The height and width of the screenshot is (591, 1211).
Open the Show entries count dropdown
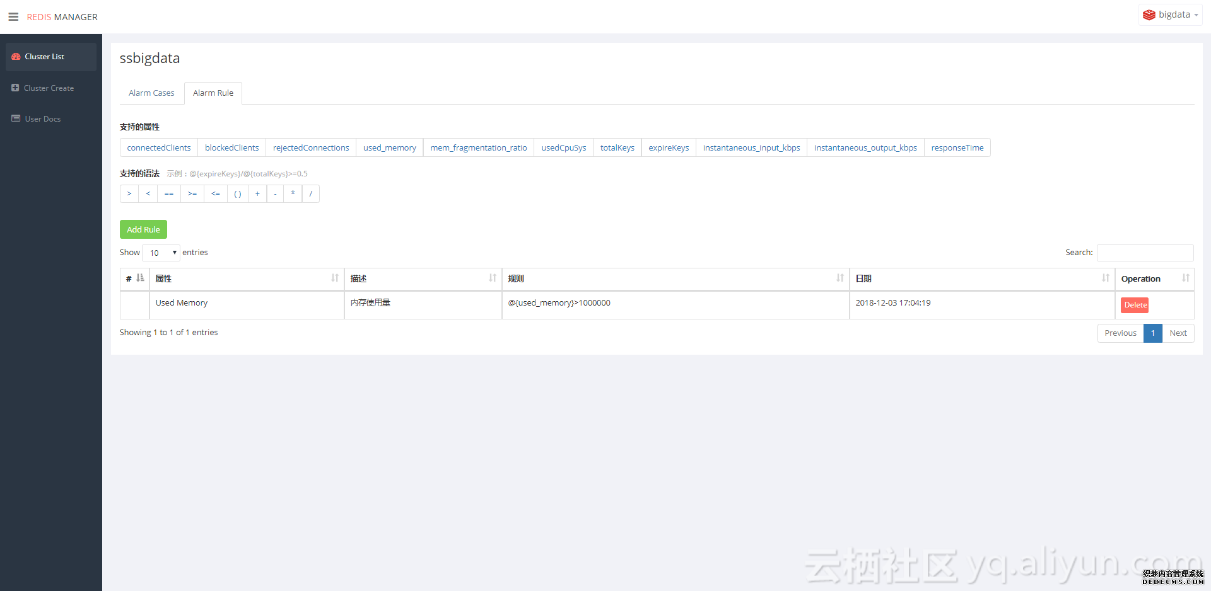[x=161, y=253]
